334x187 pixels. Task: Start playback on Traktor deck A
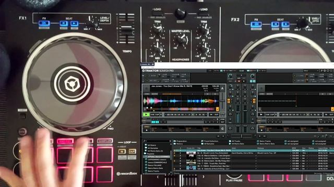click(146, 114)
